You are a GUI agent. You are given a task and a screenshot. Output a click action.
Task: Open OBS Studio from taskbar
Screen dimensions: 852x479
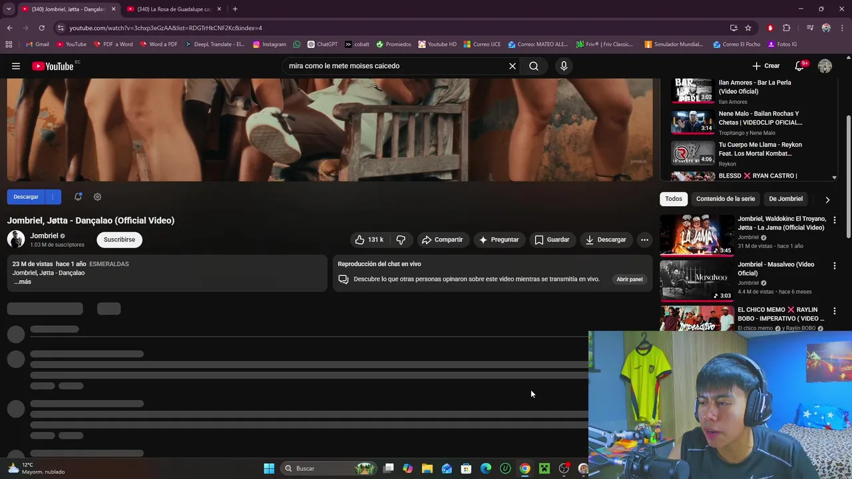[564, 468]
